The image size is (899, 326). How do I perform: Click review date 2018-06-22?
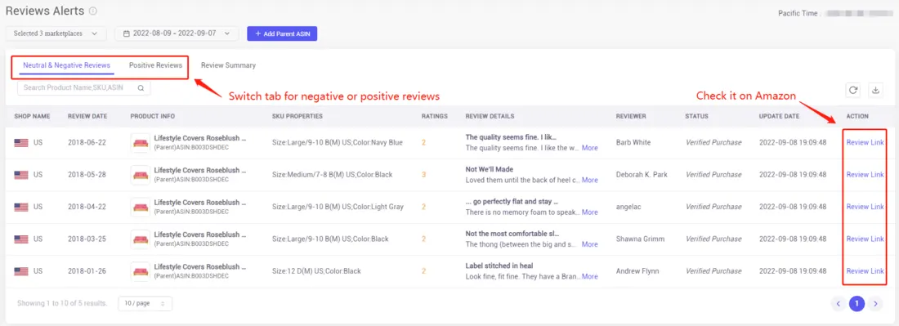pos(87,143)
